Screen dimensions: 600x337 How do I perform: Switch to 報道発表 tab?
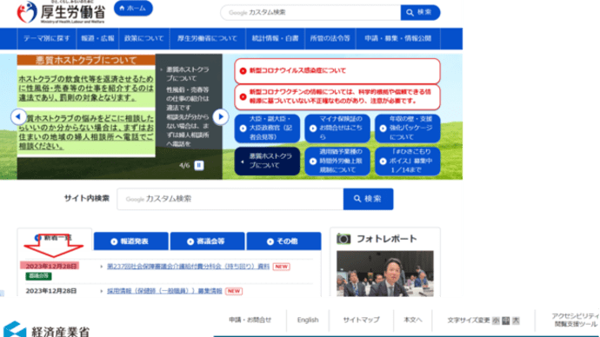(x=130, y=241)
